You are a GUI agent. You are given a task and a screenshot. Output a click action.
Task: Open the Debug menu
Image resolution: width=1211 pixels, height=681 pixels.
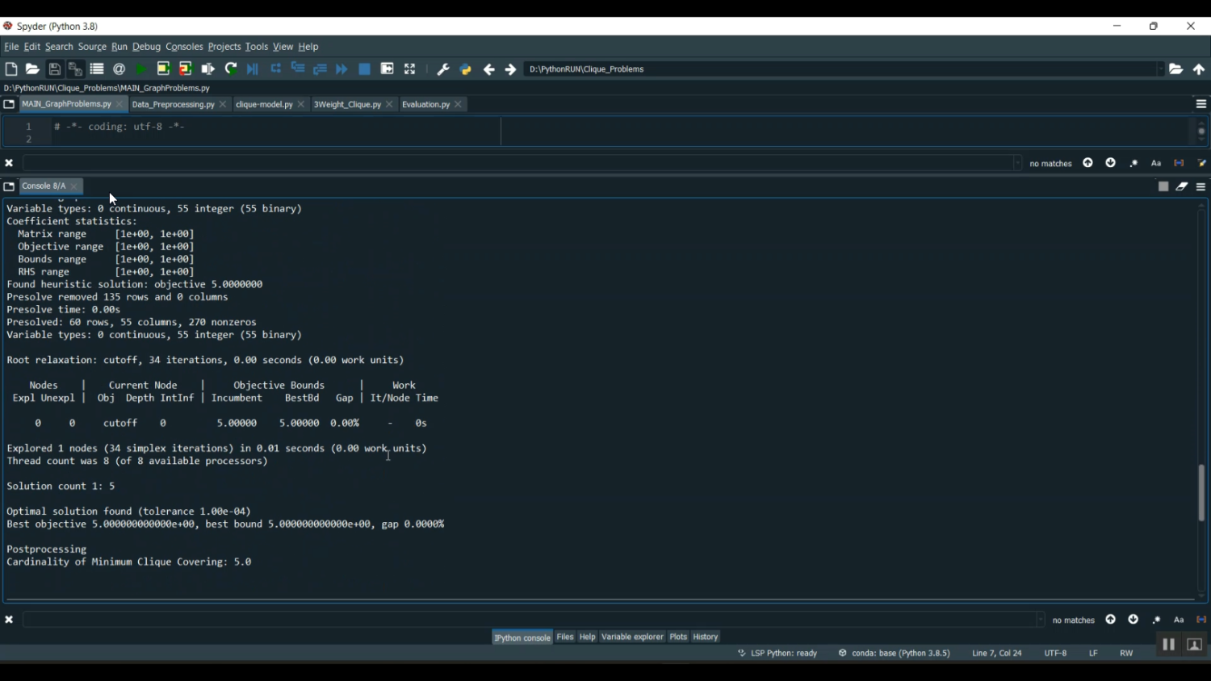[x=146, y=47]
